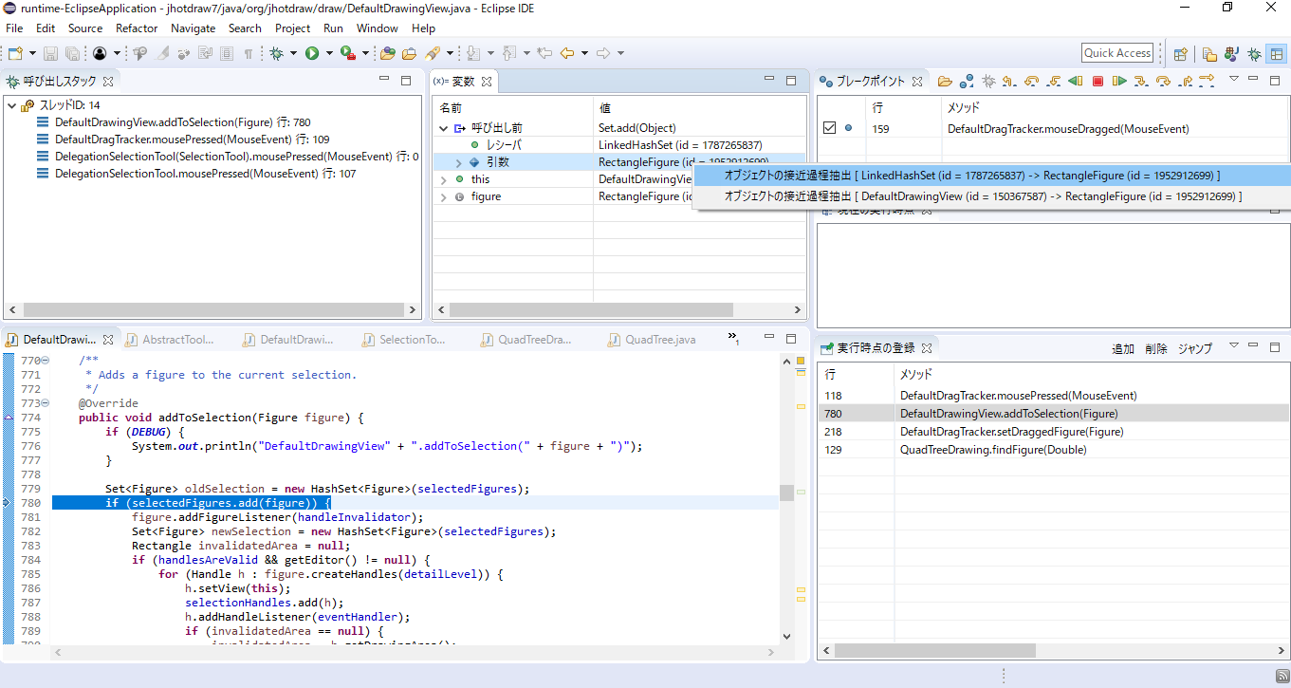This screenshot has width=1291, height=688.
Task: Click the Search flashlight icon
Action: (x=433, y=53)
